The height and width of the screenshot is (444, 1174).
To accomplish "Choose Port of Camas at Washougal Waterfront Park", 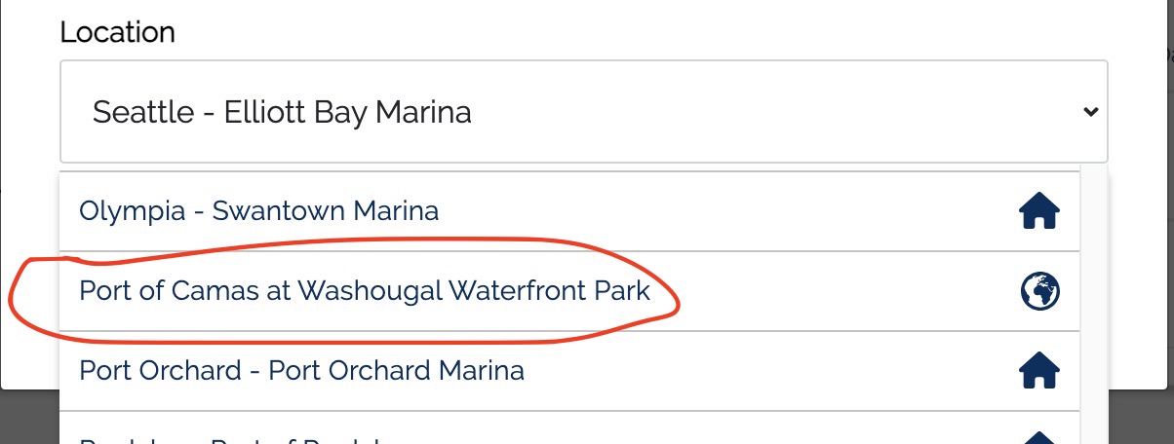I will (365, 291).
